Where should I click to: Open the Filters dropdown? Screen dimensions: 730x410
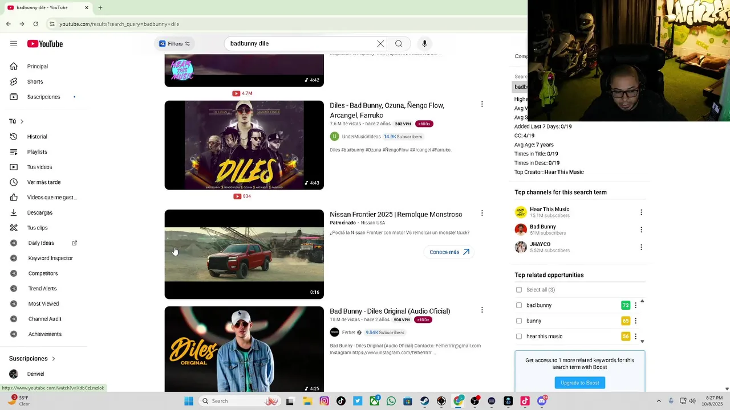click(x=174, y=44)
